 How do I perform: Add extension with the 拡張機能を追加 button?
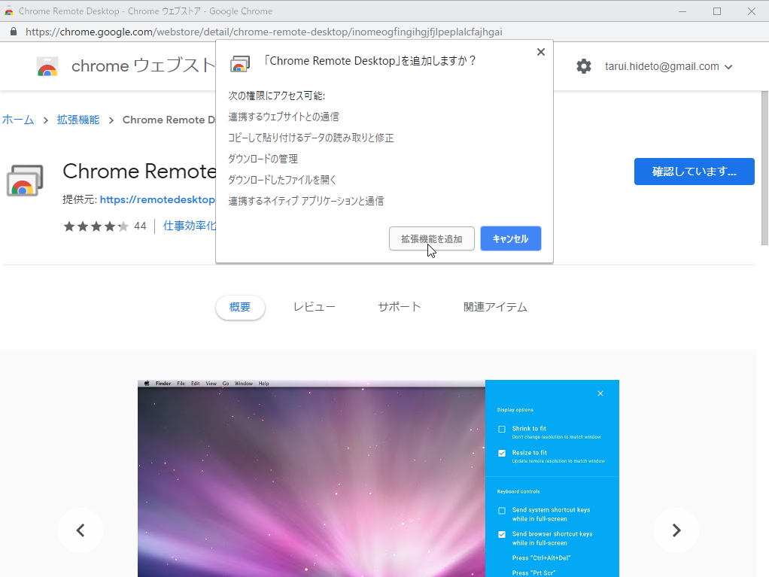coord(431,238)
